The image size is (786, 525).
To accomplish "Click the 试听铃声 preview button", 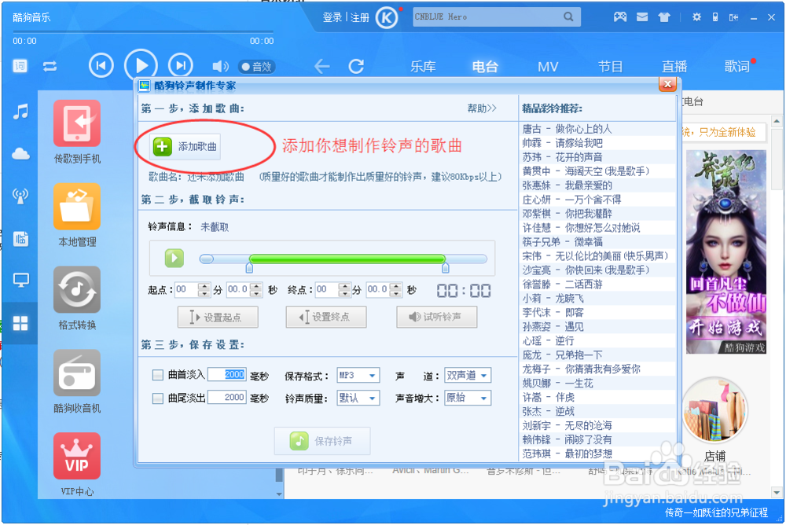I will pos(436,317).
